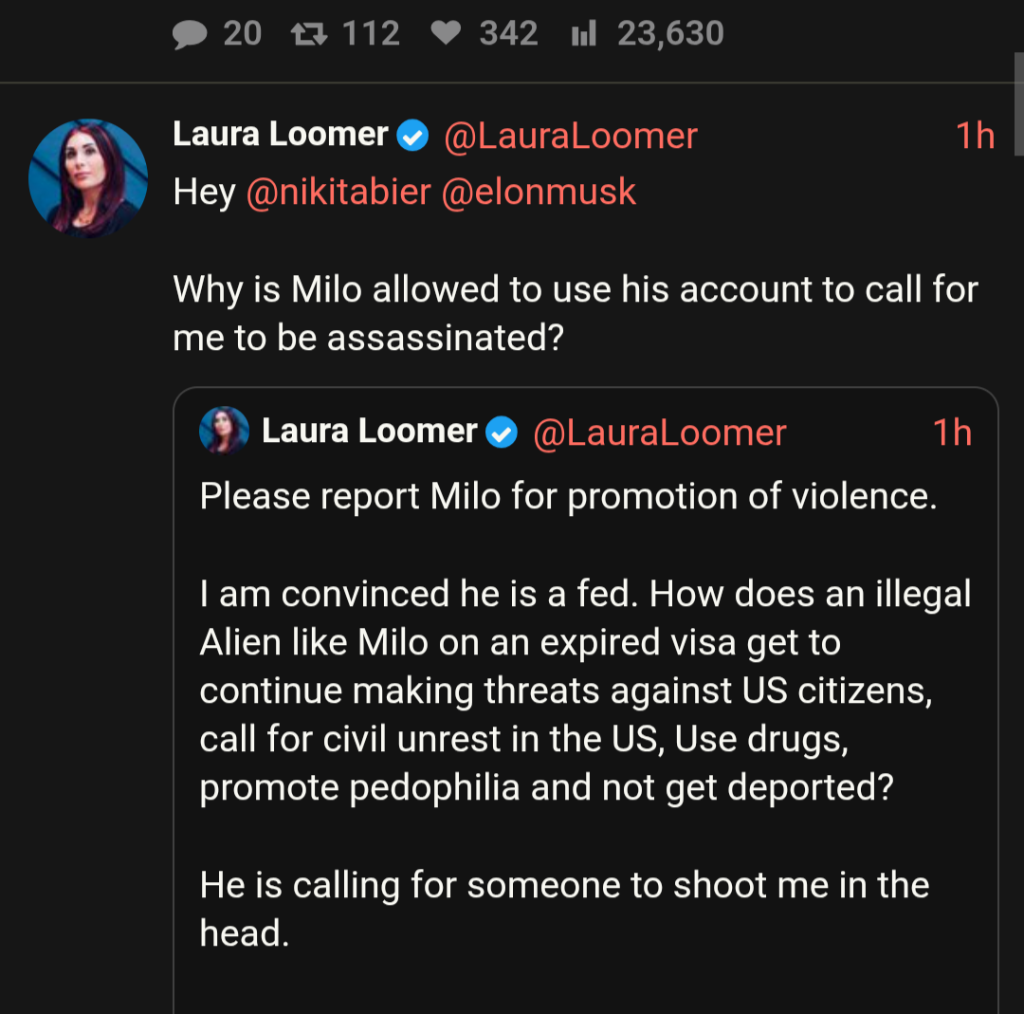Screen dimensions: 1024x1014
Task: Open the @elonmusk mention
Action: pyautogui.click(x=539, y=193)
